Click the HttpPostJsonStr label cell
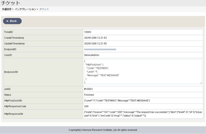Screen dimensions: 206x134 coord(43,101)
